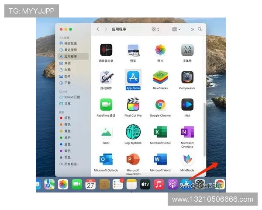Open the icon view switcher dropdown
Screen dimensions: 262x210
(x=155, y=29)
